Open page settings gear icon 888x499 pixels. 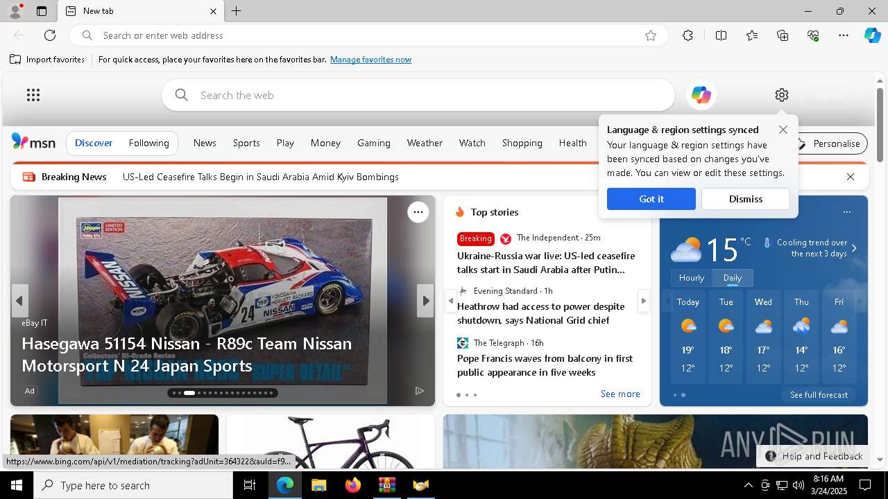click(x=782, y=95)
